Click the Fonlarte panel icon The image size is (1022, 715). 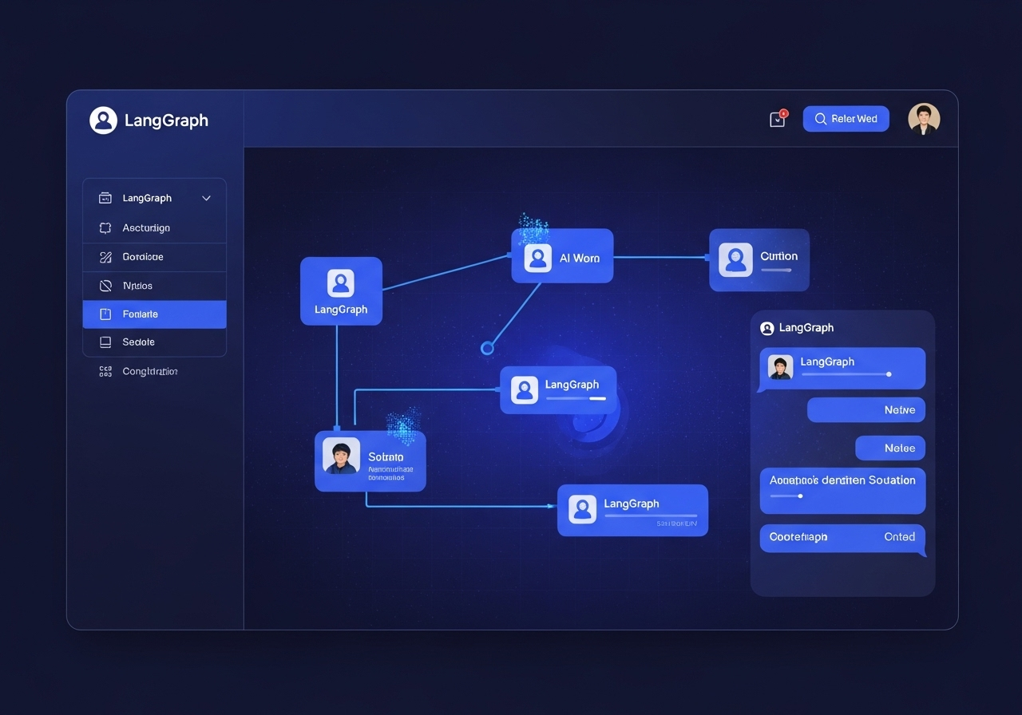point(105,314)
